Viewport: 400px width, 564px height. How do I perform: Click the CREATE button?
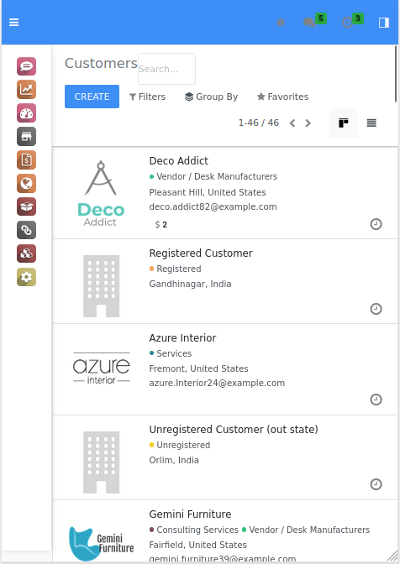click(x=92, y=97)
